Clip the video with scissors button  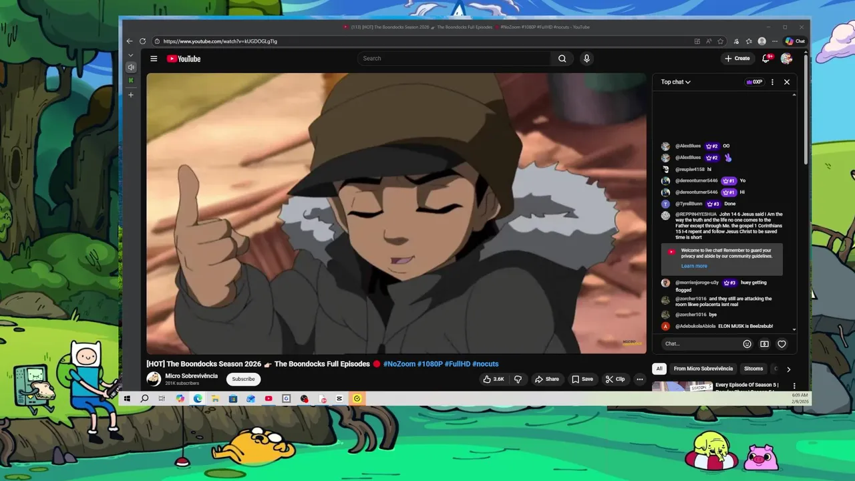615,379
